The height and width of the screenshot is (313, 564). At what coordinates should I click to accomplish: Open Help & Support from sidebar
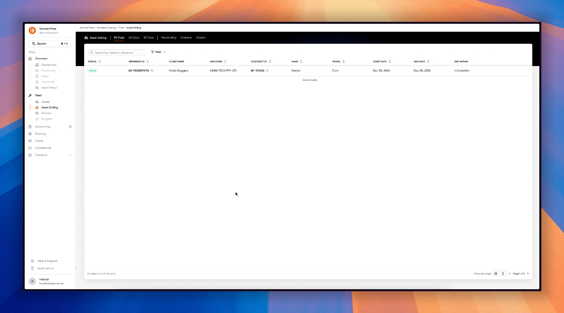click(47, 261)
